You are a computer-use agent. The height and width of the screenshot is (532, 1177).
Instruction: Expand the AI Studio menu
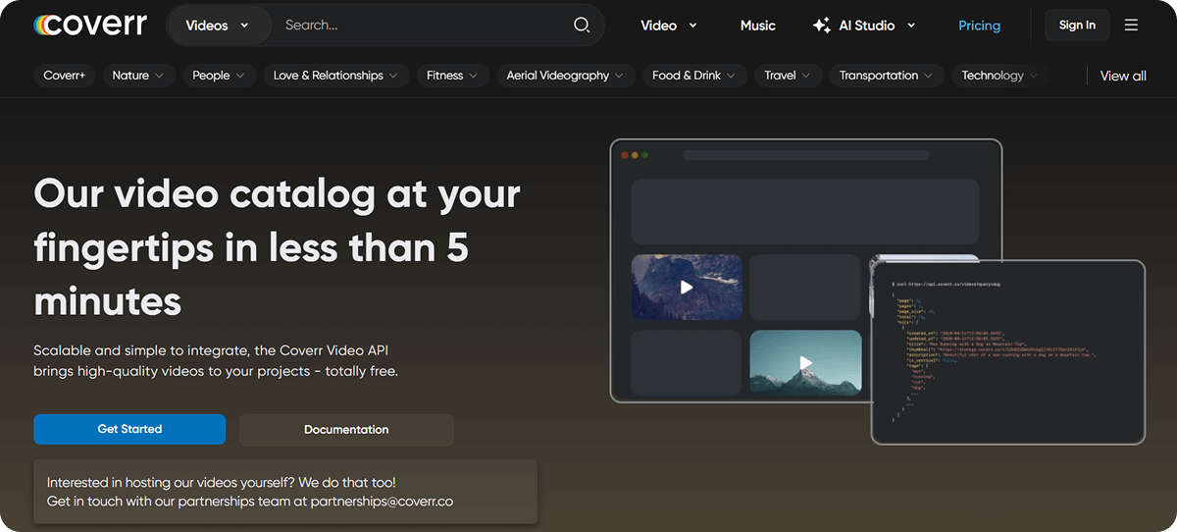tap(864, 26)
